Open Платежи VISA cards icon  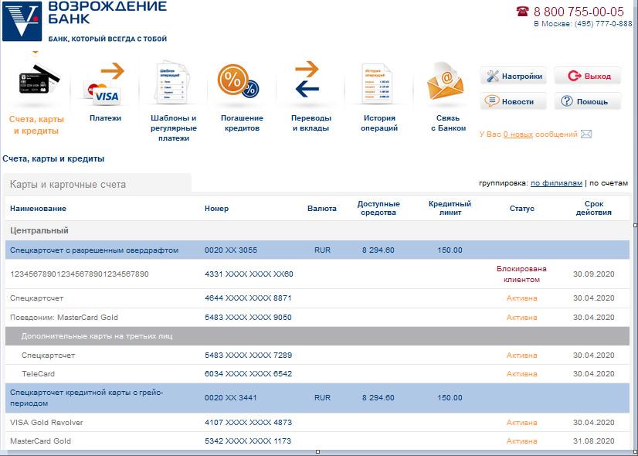104,83
